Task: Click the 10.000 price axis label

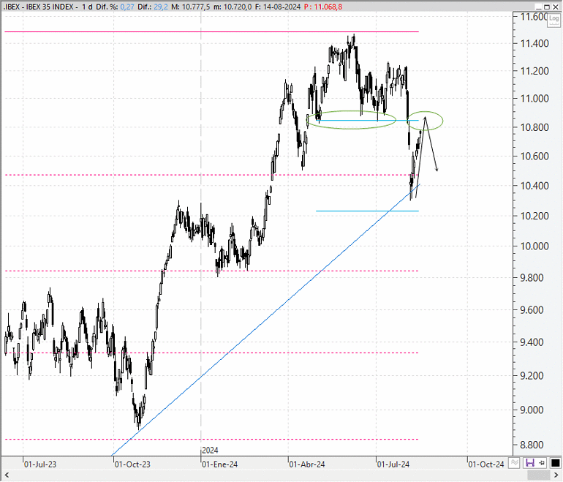Action: pyautogui.click(x=534, y=246)
